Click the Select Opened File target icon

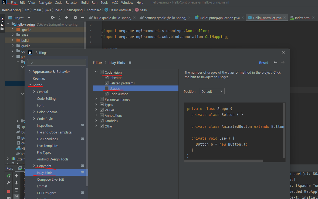[53, 18]
